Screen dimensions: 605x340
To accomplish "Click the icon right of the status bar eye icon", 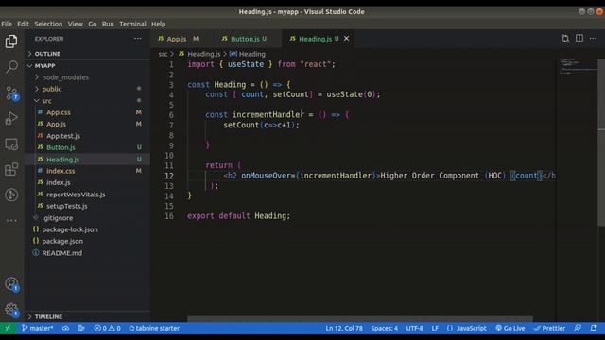I will pyautogui.click(x=81, y=328).
